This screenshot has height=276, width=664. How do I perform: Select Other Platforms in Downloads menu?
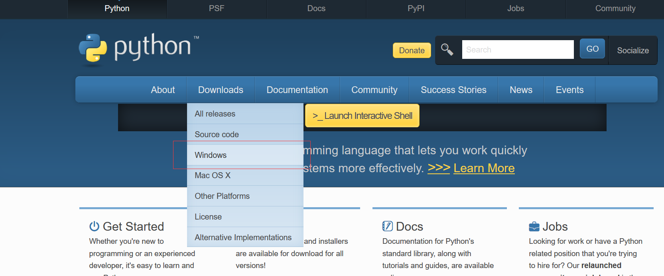pyautogui.click(x=245, y=196)
